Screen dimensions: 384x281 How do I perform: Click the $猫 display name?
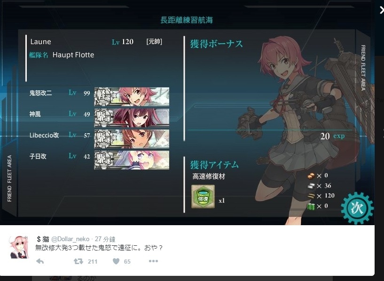click(x=43, y=239)
